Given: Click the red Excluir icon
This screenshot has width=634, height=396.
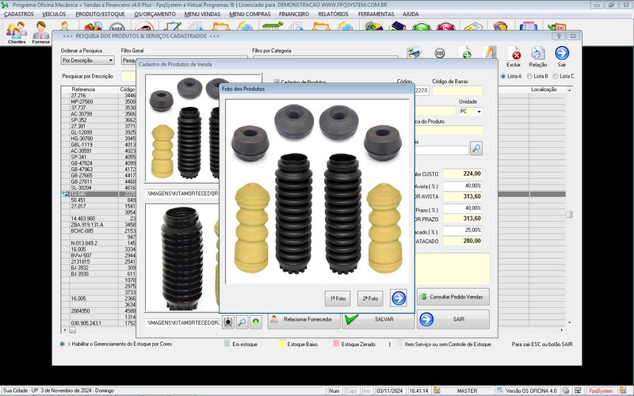Looking at the screenshot, I should [x=515, y=55].
